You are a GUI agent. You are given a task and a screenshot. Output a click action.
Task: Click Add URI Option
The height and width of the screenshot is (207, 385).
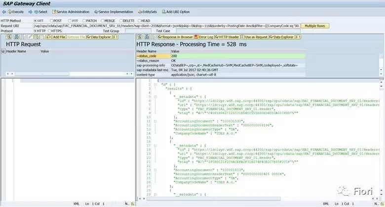click(176, 12)
